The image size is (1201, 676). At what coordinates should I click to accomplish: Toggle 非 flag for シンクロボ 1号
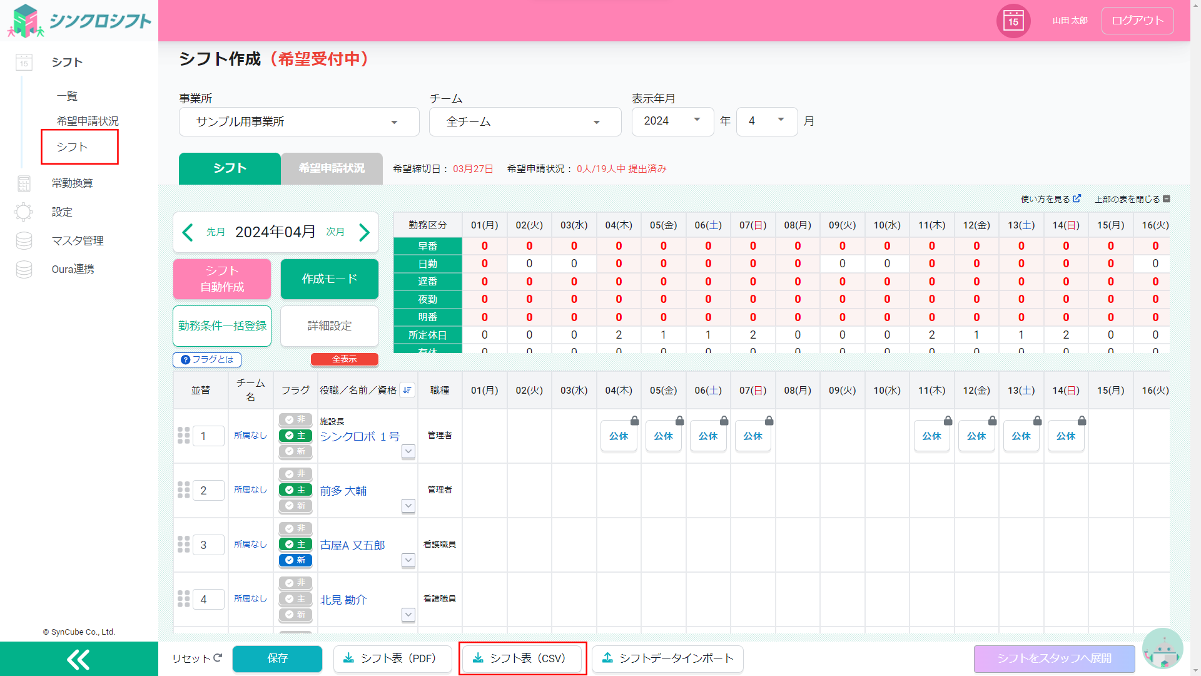point(295,419)
